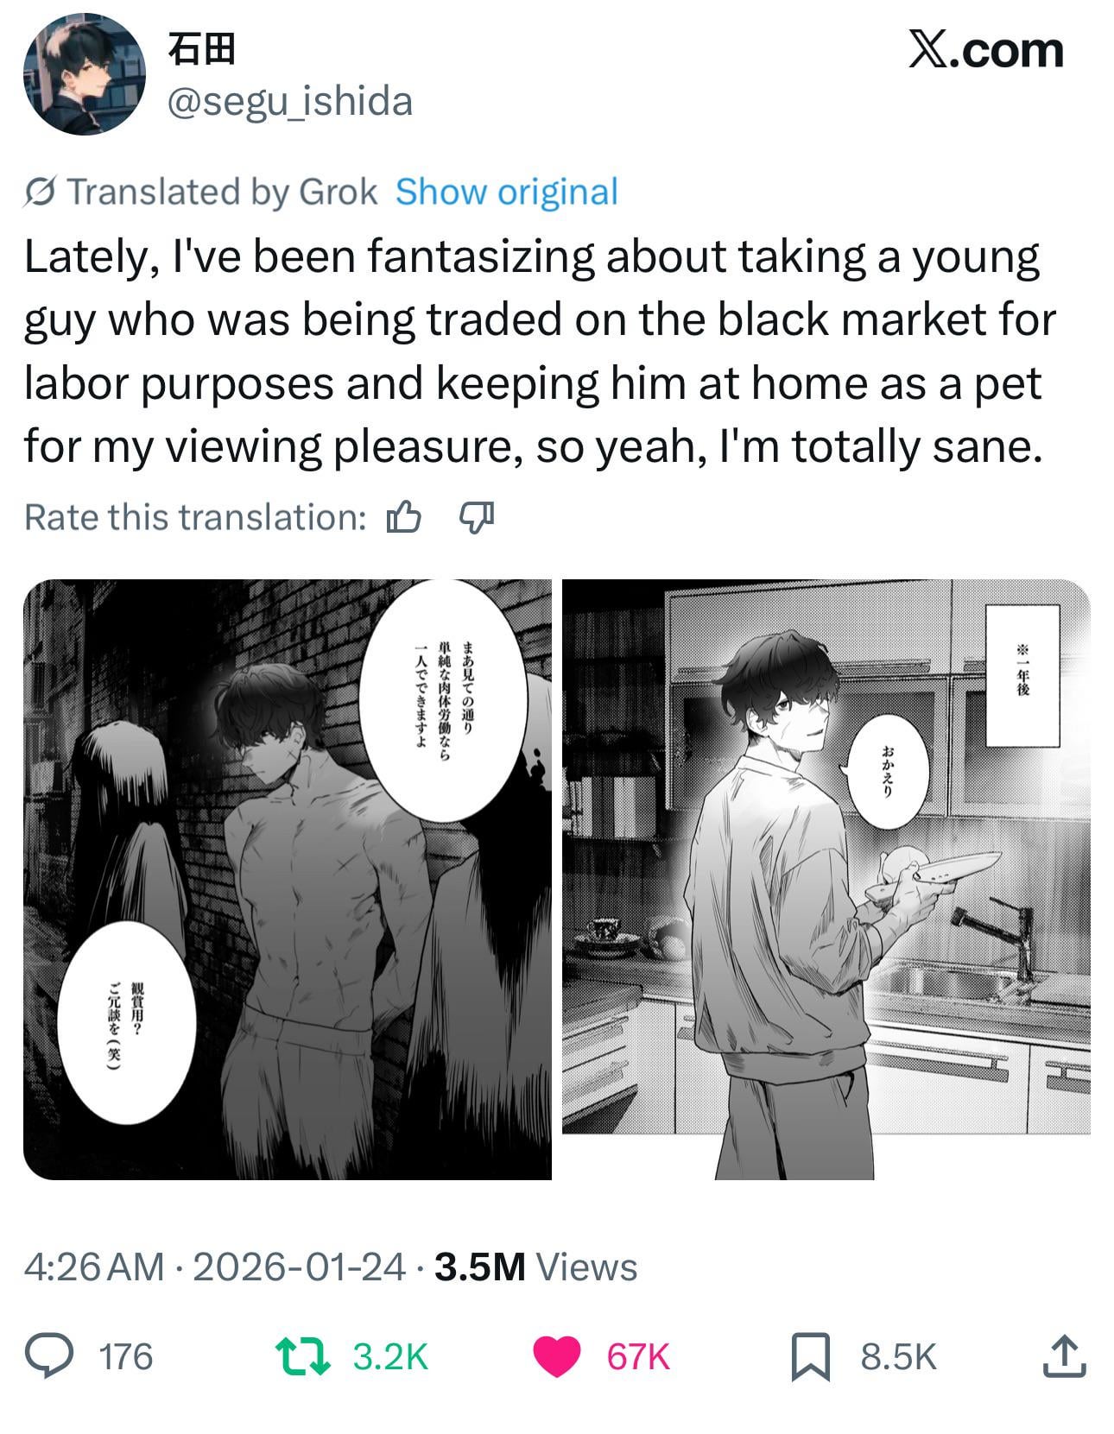
Task: Open the left manga panel image
Action: 288,879
